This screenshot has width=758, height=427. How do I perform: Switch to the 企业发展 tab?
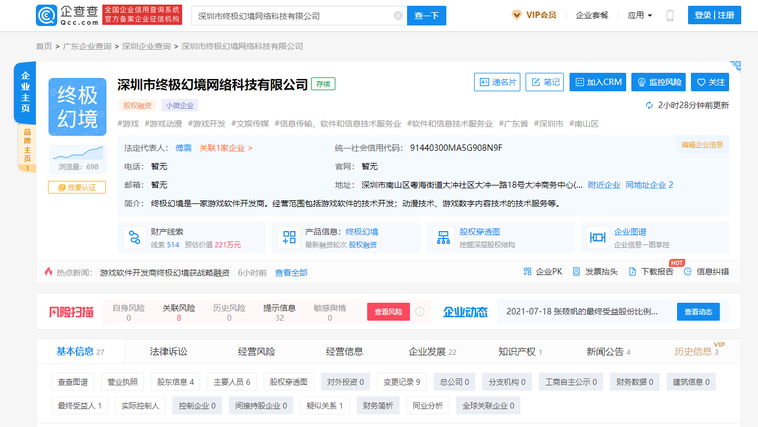pyautogui.click(x=432, y=351)
